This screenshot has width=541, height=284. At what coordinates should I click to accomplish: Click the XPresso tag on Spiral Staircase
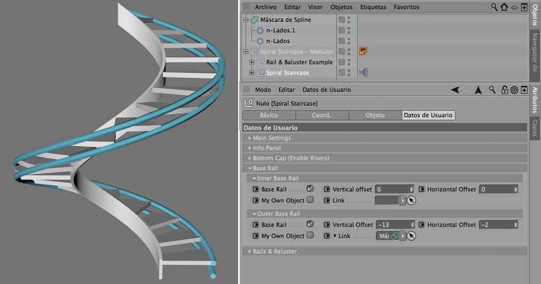coord(363,73)
